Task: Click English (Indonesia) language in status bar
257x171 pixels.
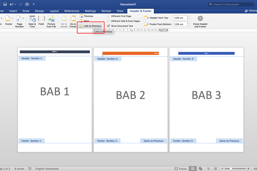Action: [47, 169]
